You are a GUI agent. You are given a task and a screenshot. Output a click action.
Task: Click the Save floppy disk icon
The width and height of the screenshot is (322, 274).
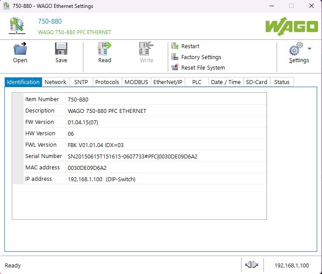tap(61, 49)
